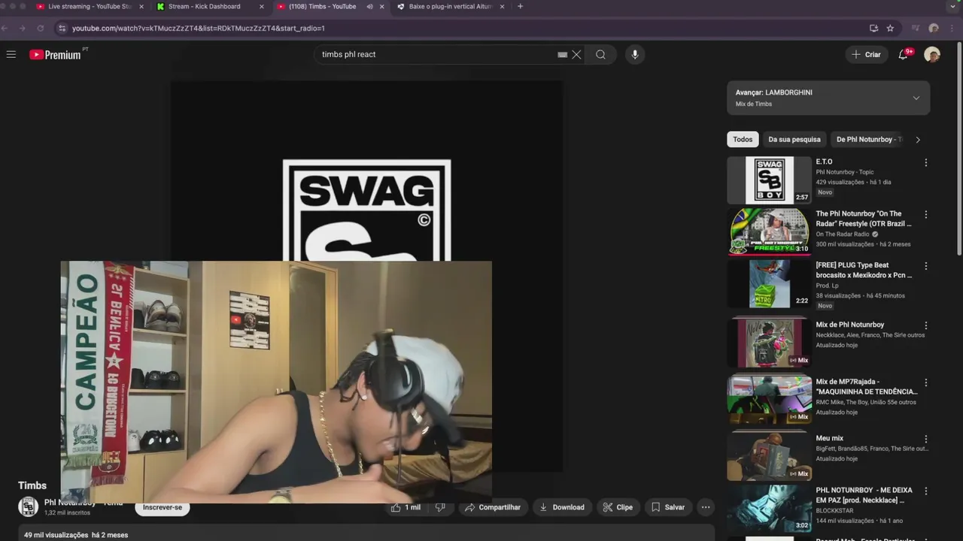Bookmark this page with star icon
This screenshot has width=963, height=541.
(890, 28)
